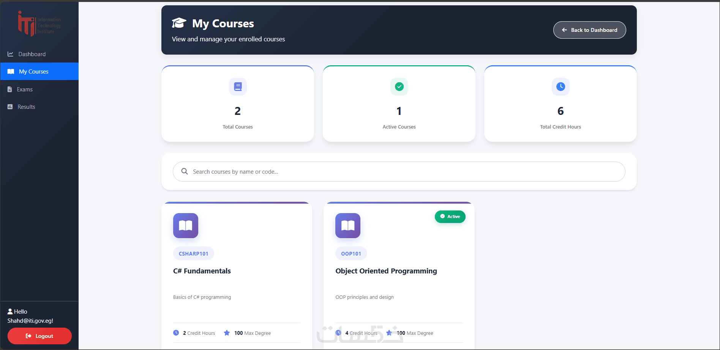Click clock icon beside 2 Credit Hours
Viewport: 720px width, 350px height.
pyautogui.click(x=176, y=333)
